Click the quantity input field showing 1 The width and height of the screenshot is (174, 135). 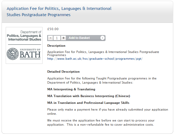tap(57, 38)
